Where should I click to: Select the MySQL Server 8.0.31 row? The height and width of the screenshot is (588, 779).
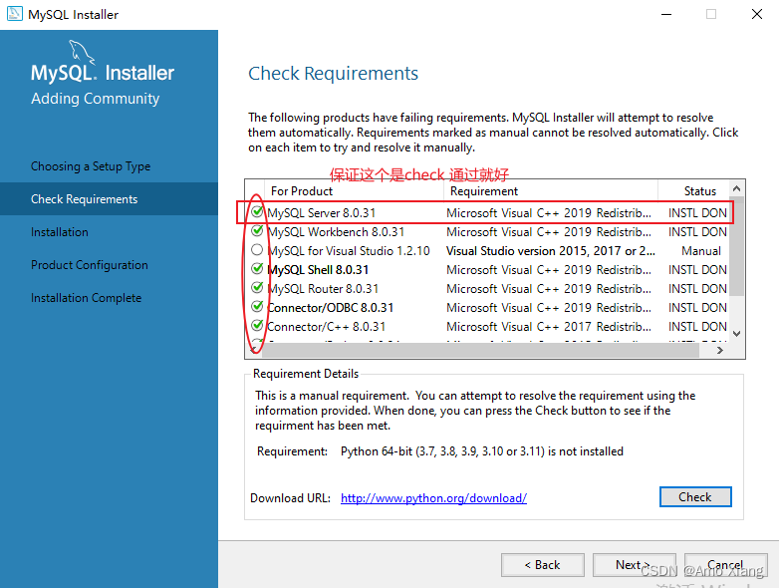tap(487, 212)
